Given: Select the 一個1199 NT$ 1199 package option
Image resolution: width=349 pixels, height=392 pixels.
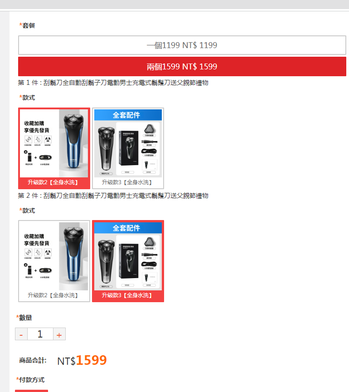Looking at the screenshot, I should pyautogui.click(x=182, y=45).
